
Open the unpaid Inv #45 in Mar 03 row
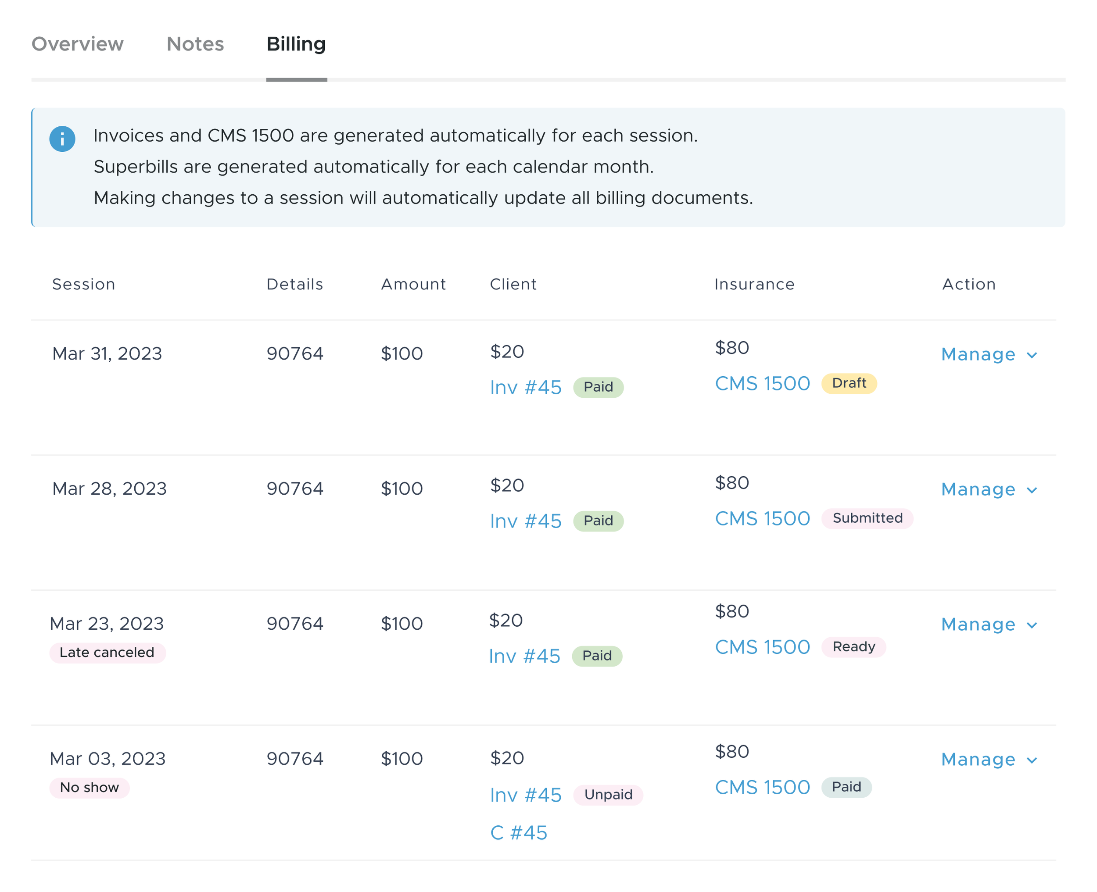[x=526, y=796]
